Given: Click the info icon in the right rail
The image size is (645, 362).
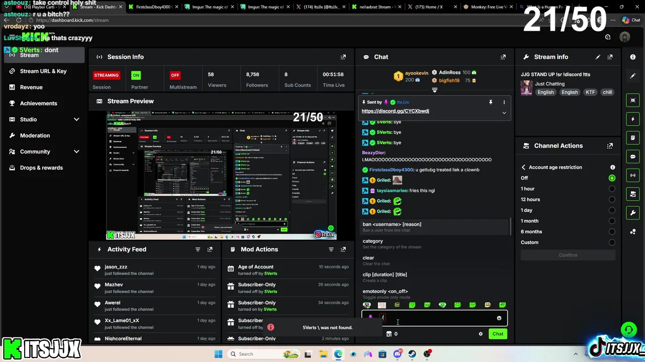Looking at the screenshot, I should [633, 57].
